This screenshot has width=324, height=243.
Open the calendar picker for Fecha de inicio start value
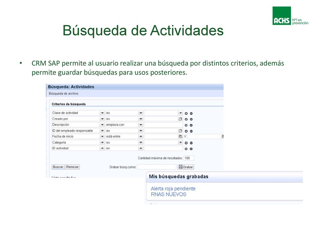(180, 136)
